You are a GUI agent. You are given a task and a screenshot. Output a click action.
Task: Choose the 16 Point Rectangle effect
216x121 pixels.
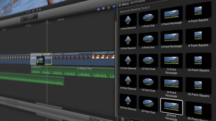pos(171,87)
